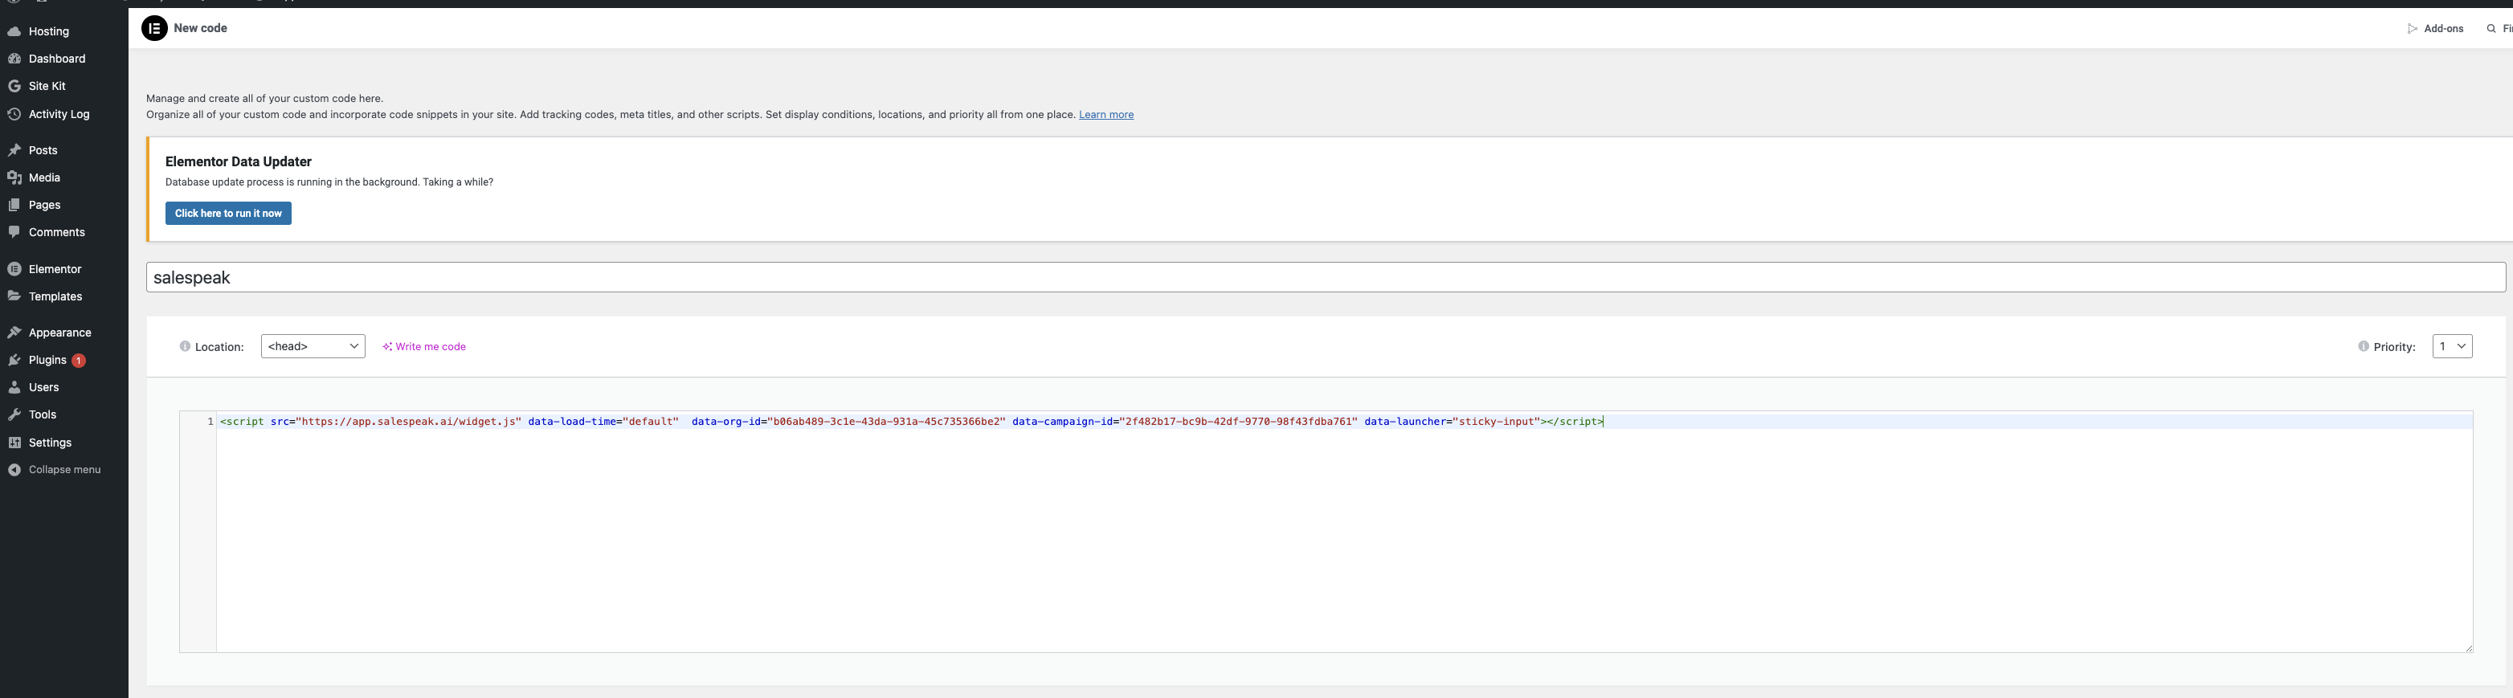
Task: Open Posts menu item
Action: click(x=64, y=150)
